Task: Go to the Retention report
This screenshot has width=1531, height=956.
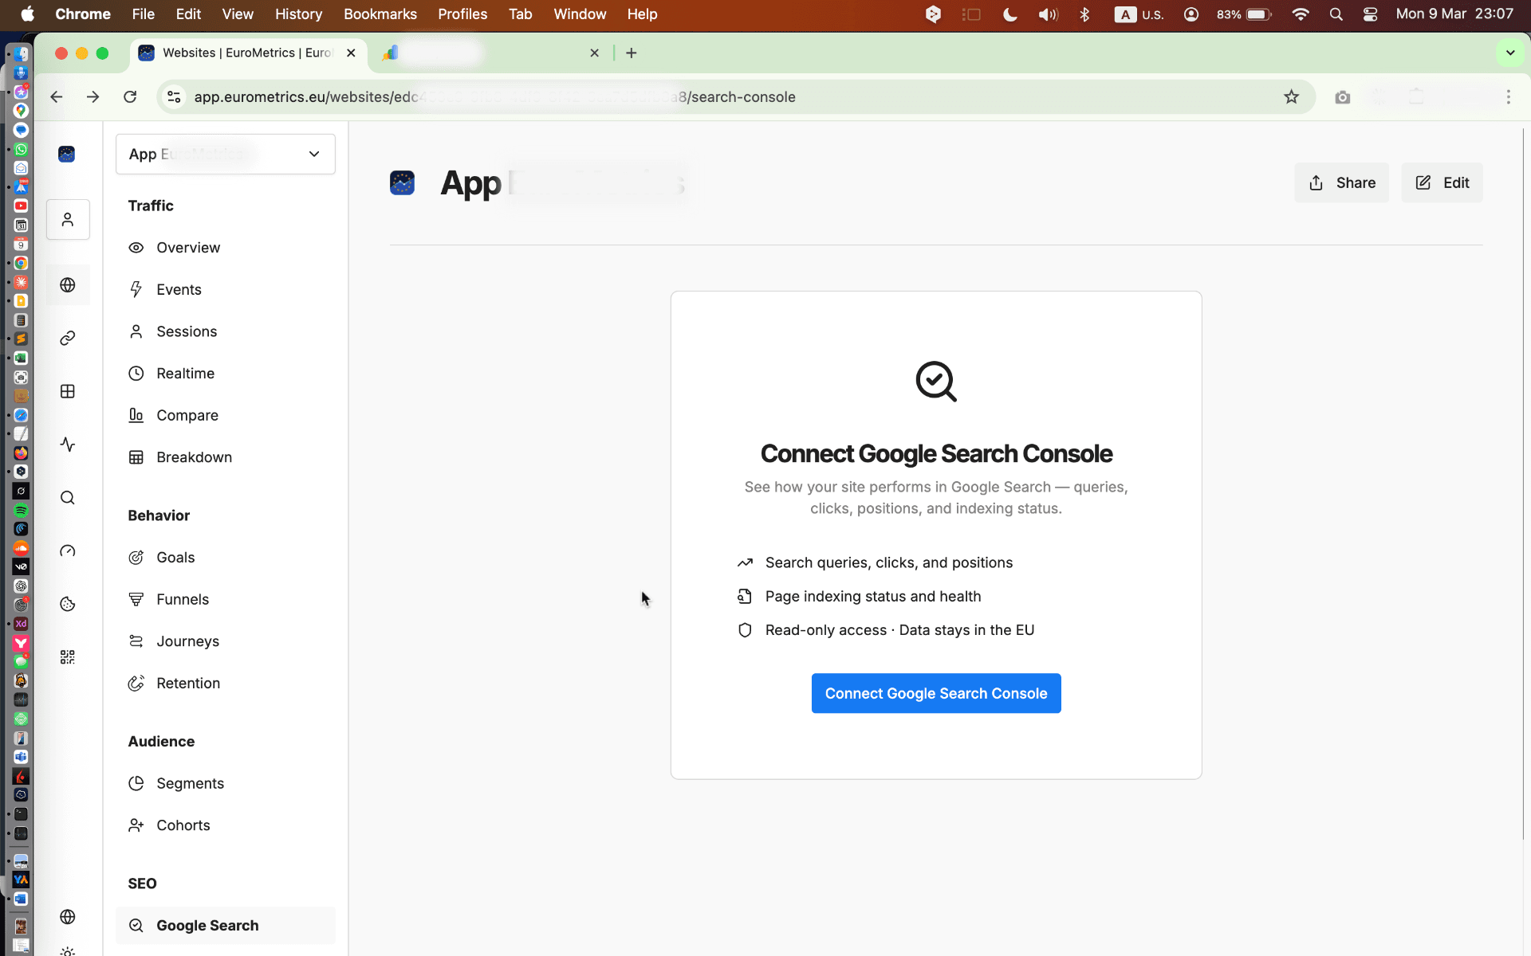Action: click(226, 684)
